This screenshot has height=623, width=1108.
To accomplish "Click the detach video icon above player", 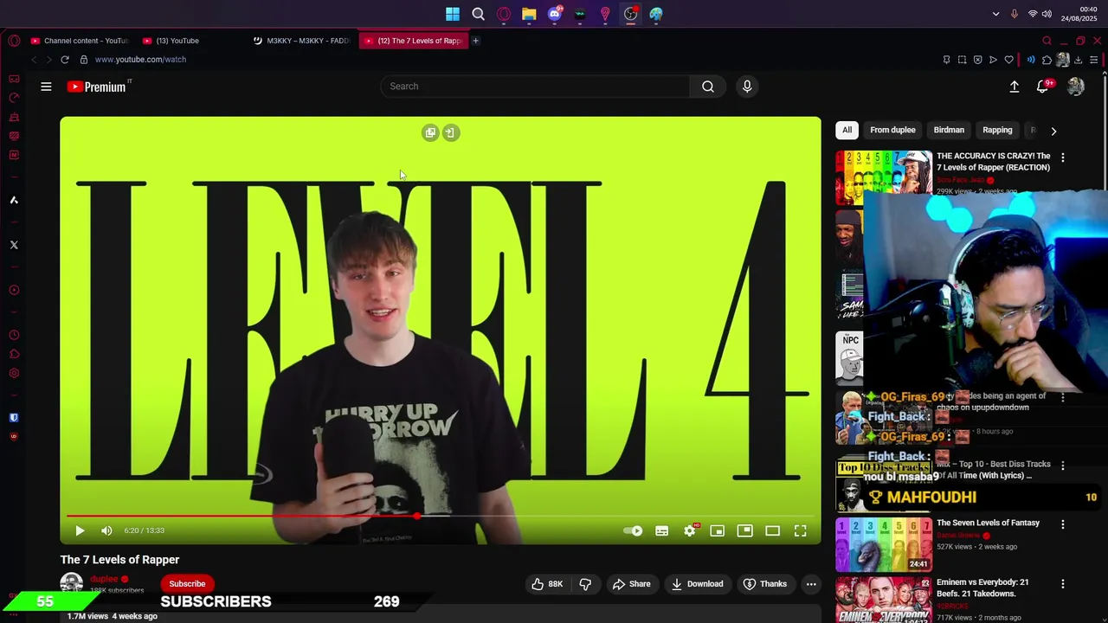I will click(x=449, y=132).
